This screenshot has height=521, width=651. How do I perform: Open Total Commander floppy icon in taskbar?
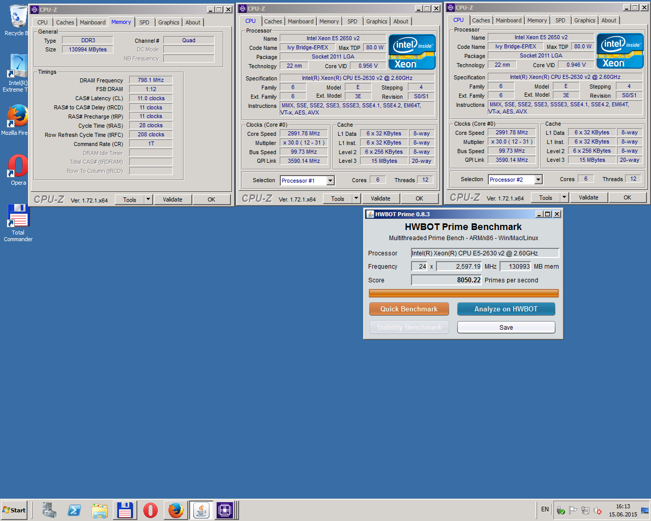[125, 510]
